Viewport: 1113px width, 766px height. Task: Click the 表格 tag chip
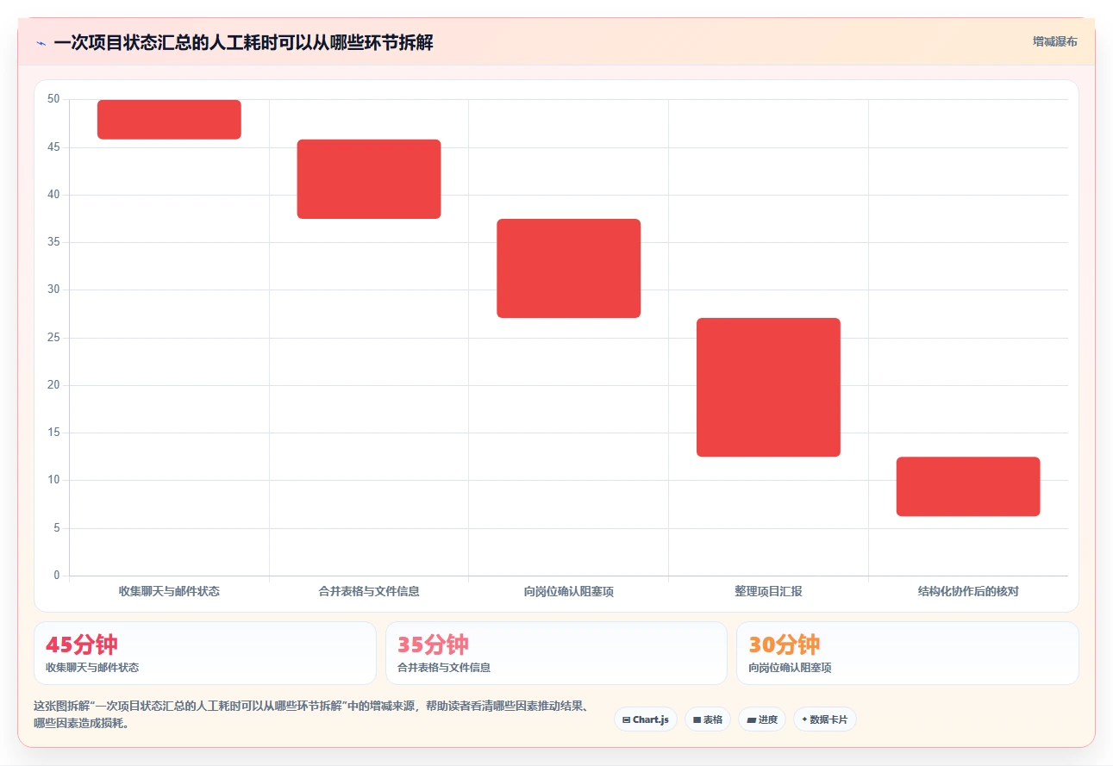[x=708, y=719]
